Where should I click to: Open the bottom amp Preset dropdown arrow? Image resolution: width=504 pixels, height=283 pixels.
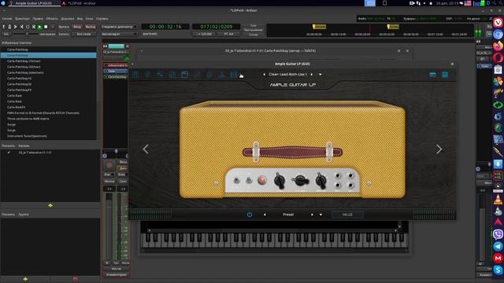pyautogui.click(x=321, y=215)
